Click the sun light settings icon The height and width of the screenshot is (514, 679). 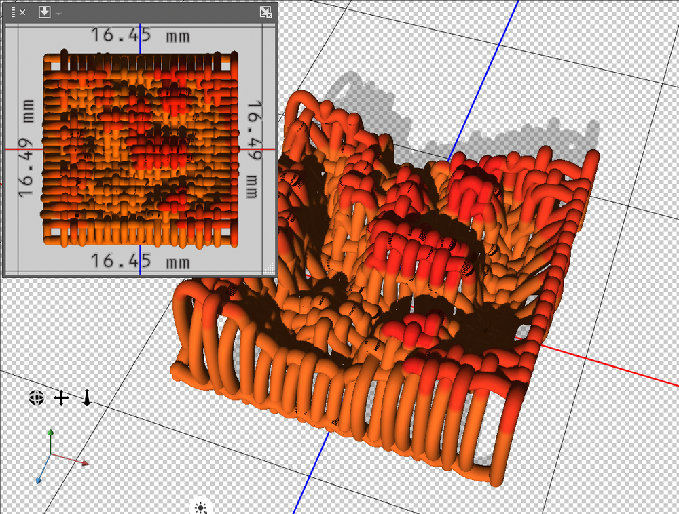pyautogui.click(x=200, y=508)
